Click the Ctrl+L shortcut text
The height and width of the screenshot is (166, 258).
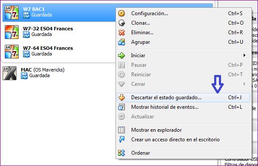coord(235,107)
